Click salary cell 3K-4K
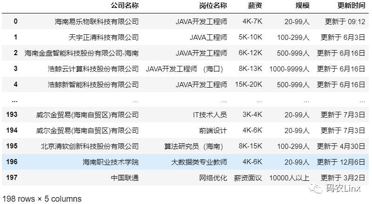Screen dimensions: 372x204 (x=252, y=115)
